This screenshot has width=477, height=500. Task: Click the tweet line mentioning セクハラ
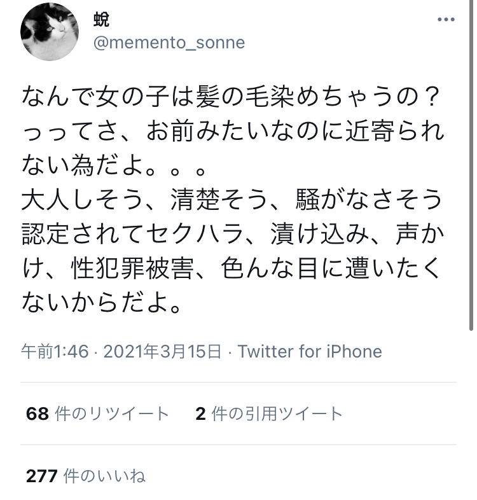pyautogui.click(x=233, y=234)
